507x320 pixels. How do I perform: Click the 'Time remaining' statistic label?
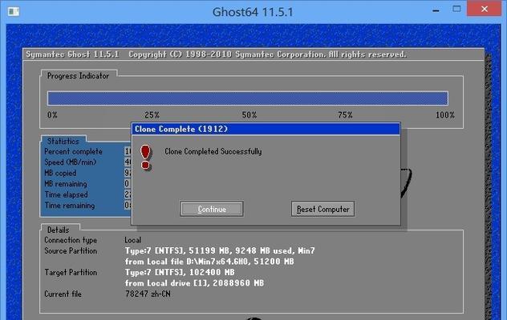click(70, 205)
